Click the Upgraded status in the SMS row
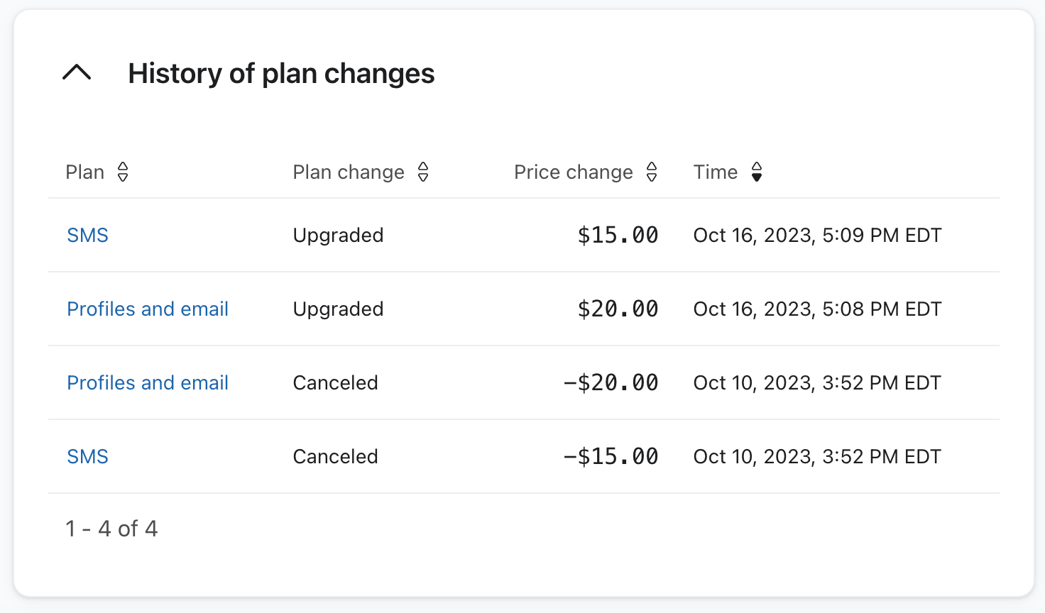The image size is (1045, 613). click(x=338, y=235)
